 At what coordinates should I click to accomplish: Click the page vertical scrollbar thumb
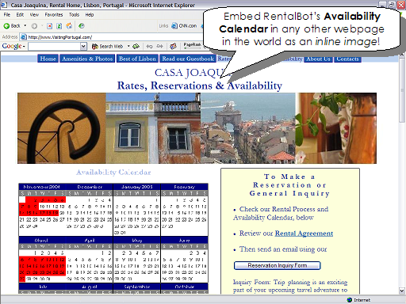tap(402, 89)
